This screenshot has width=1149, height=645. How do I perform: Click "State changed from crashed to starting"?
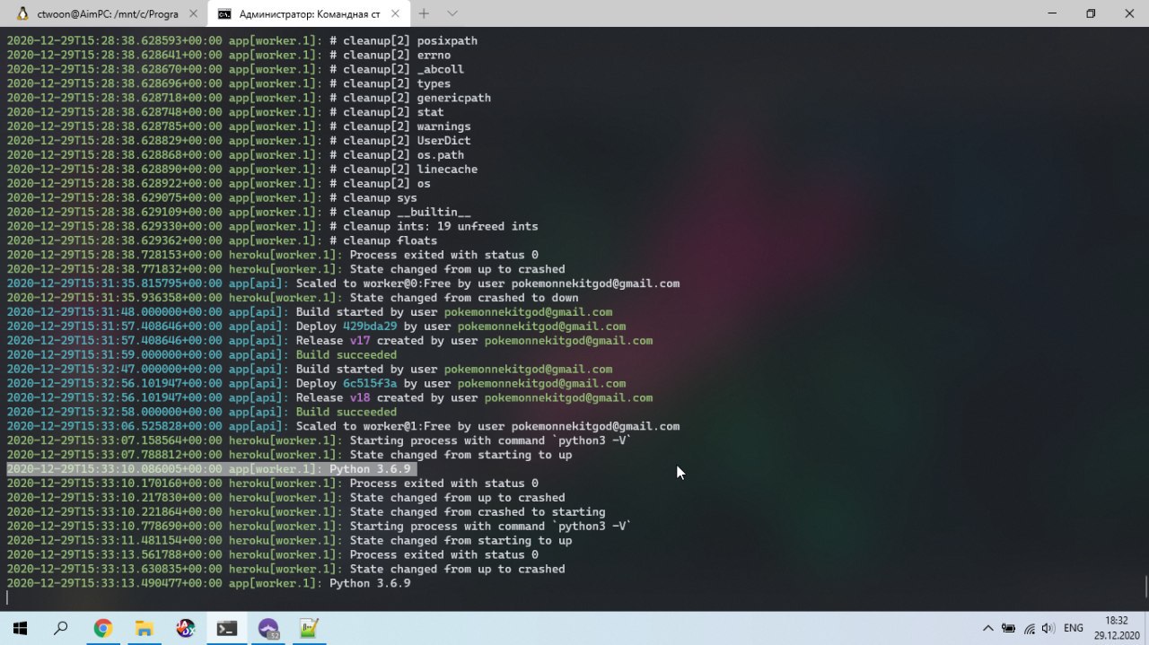point(478,512)
